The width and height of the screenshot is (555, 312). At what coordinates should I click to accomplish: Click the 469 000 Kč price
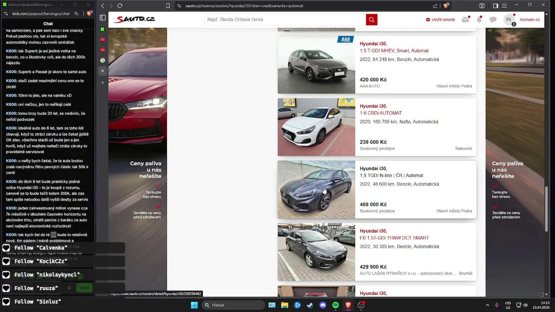(373, 205)
